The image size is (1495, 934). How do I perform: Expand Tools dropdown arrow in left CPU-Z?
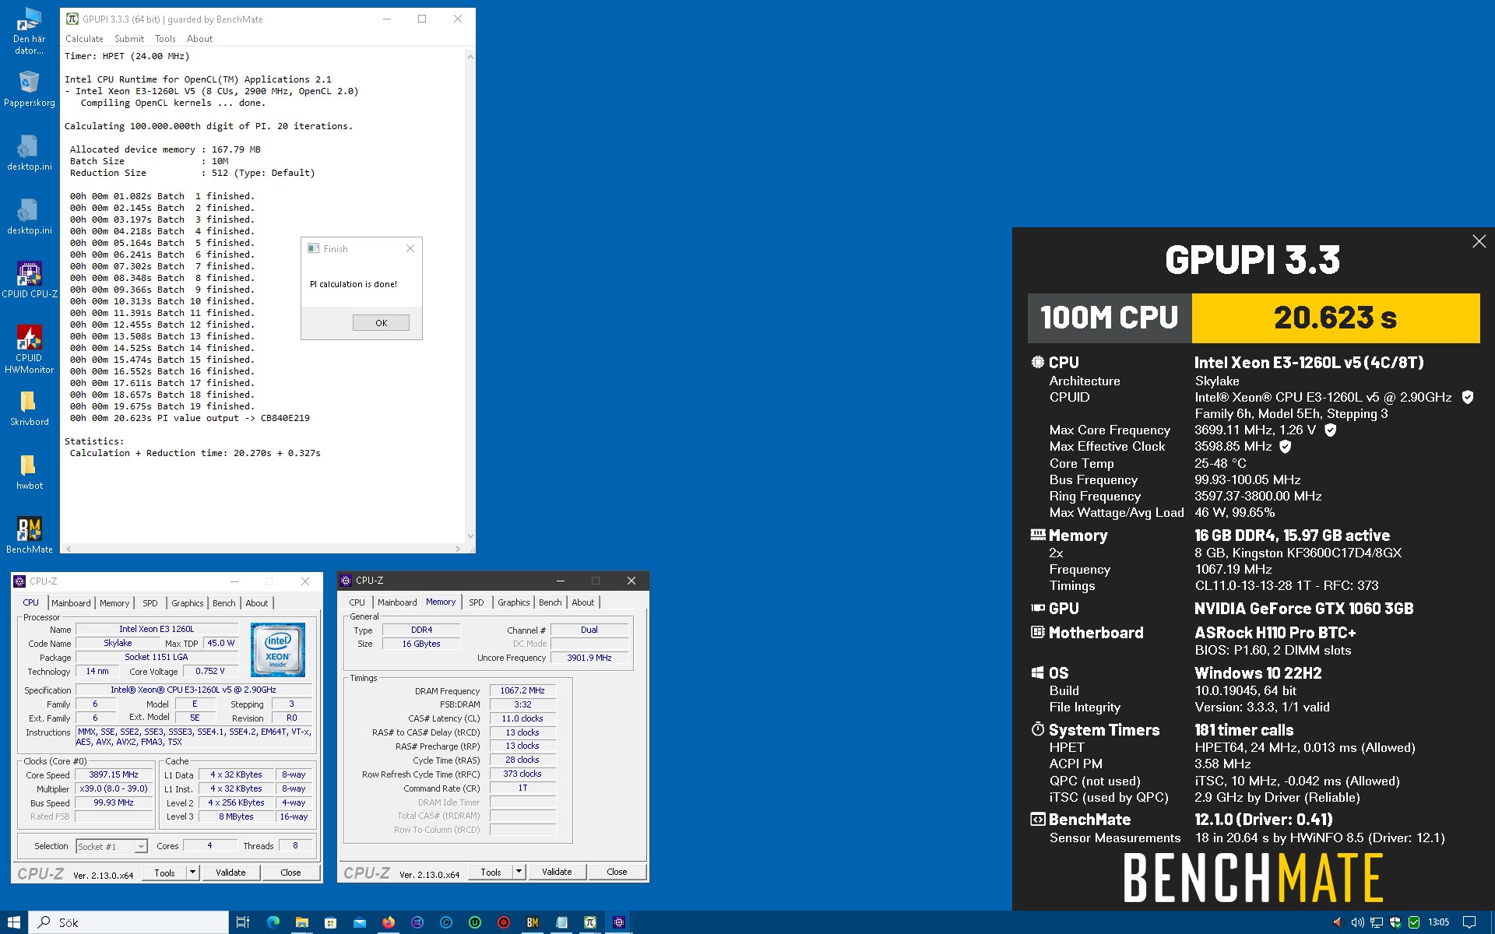[192, 873]
